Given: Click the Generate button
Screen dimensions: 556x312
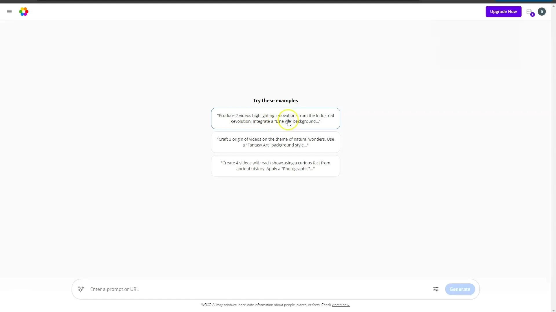Looking at the screenshot, I should [x=460, y=289].
